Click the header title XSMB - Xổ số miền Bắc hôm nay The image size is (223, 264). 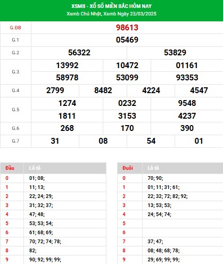point(111,6)
